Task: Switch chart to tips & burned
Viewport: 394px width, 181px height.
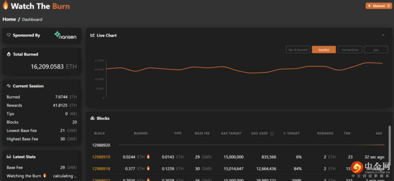Action: pos(298,50)
